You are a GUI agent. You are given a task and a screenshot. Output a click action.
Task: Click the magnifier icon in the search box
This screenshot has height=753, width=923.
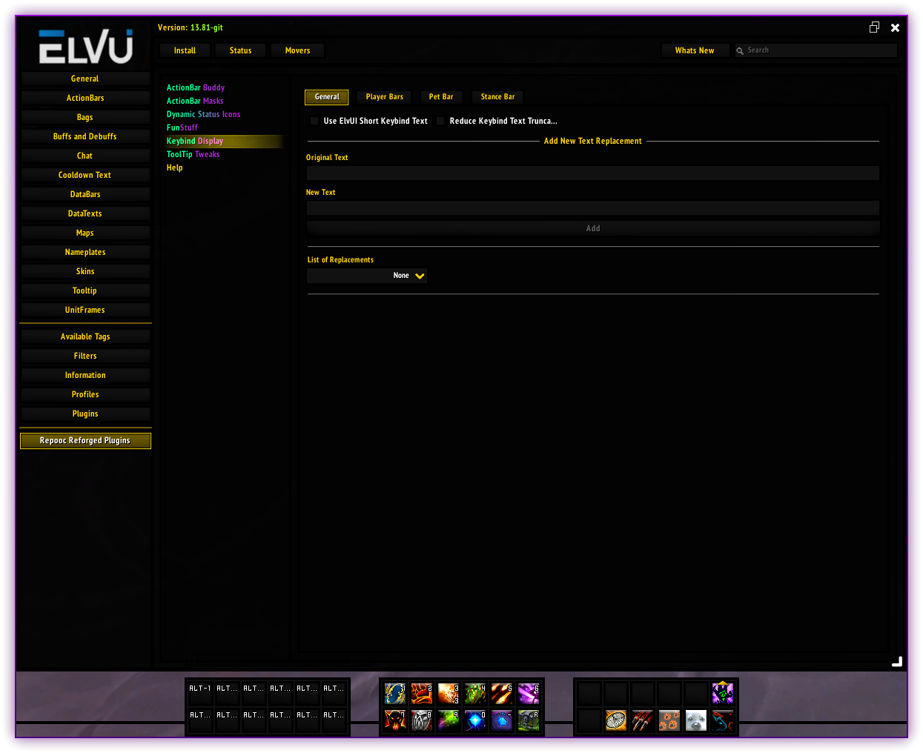click(x=740, y=51)
